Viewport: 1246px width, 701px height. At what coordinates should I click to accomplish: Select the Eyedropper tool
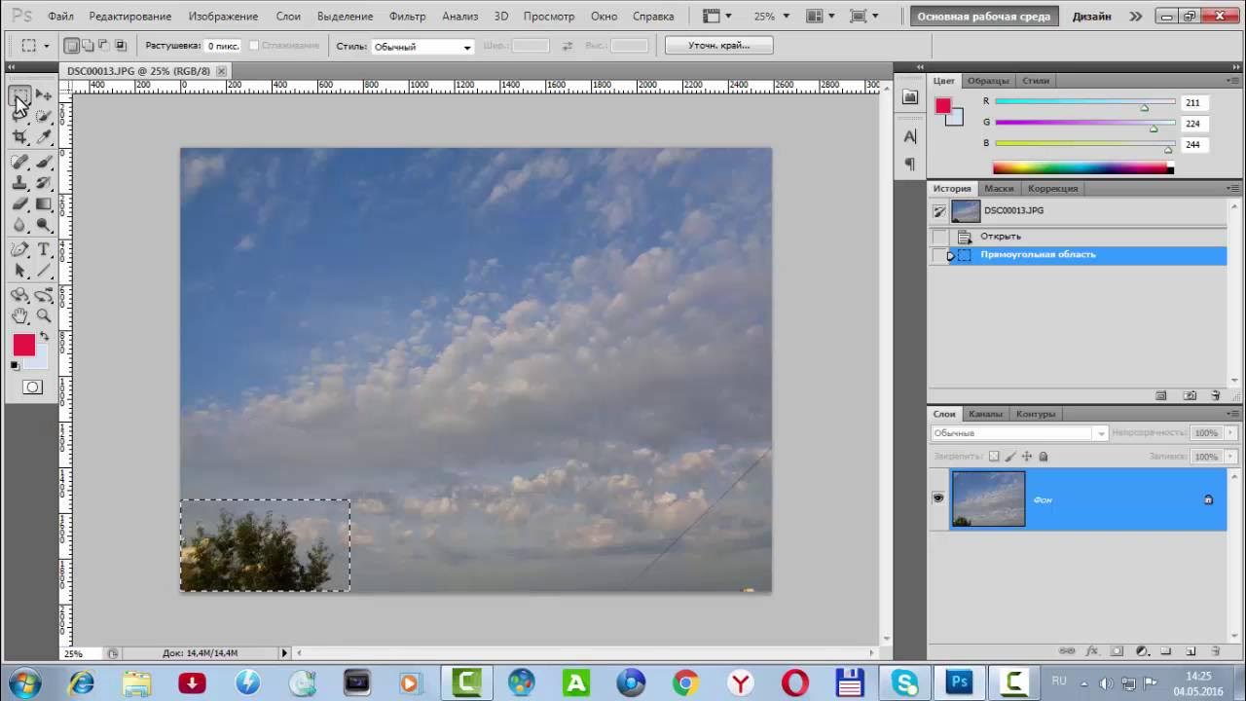pyautogui.click(x=44, y=137)
